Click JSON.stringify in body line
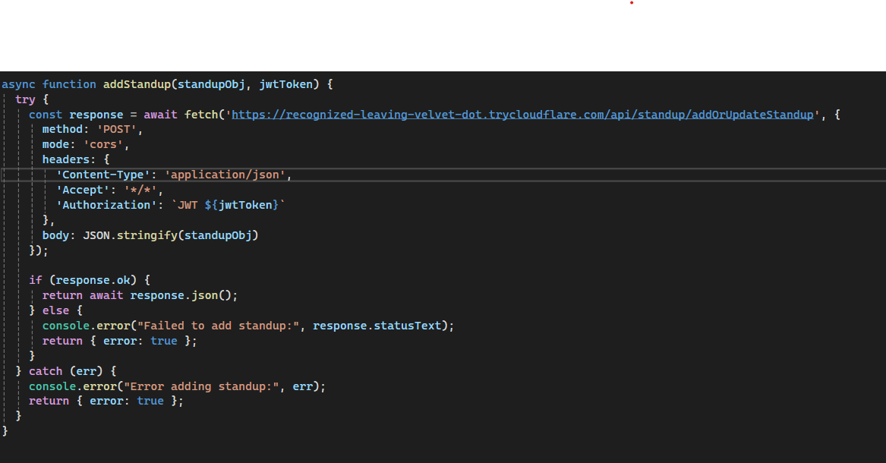Viewport: 886px width, 463px height. point(130,235)
